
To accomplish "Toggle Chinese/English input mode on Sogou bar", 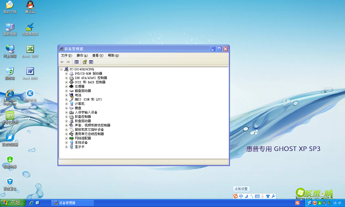I will click(241, 196).
